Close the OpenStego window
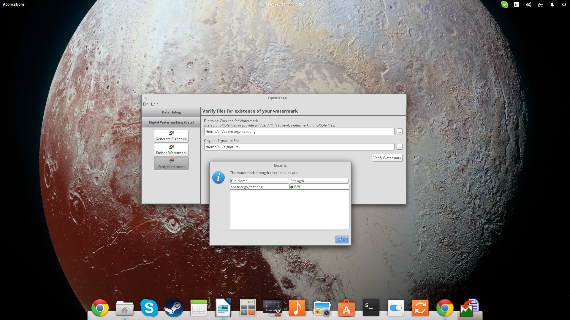 tap(145, 98)
